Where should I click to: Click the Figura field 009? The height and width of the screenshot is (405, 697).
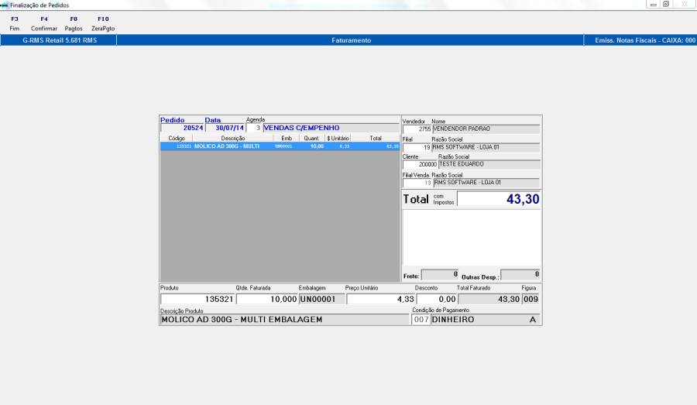tap(530, 299)
